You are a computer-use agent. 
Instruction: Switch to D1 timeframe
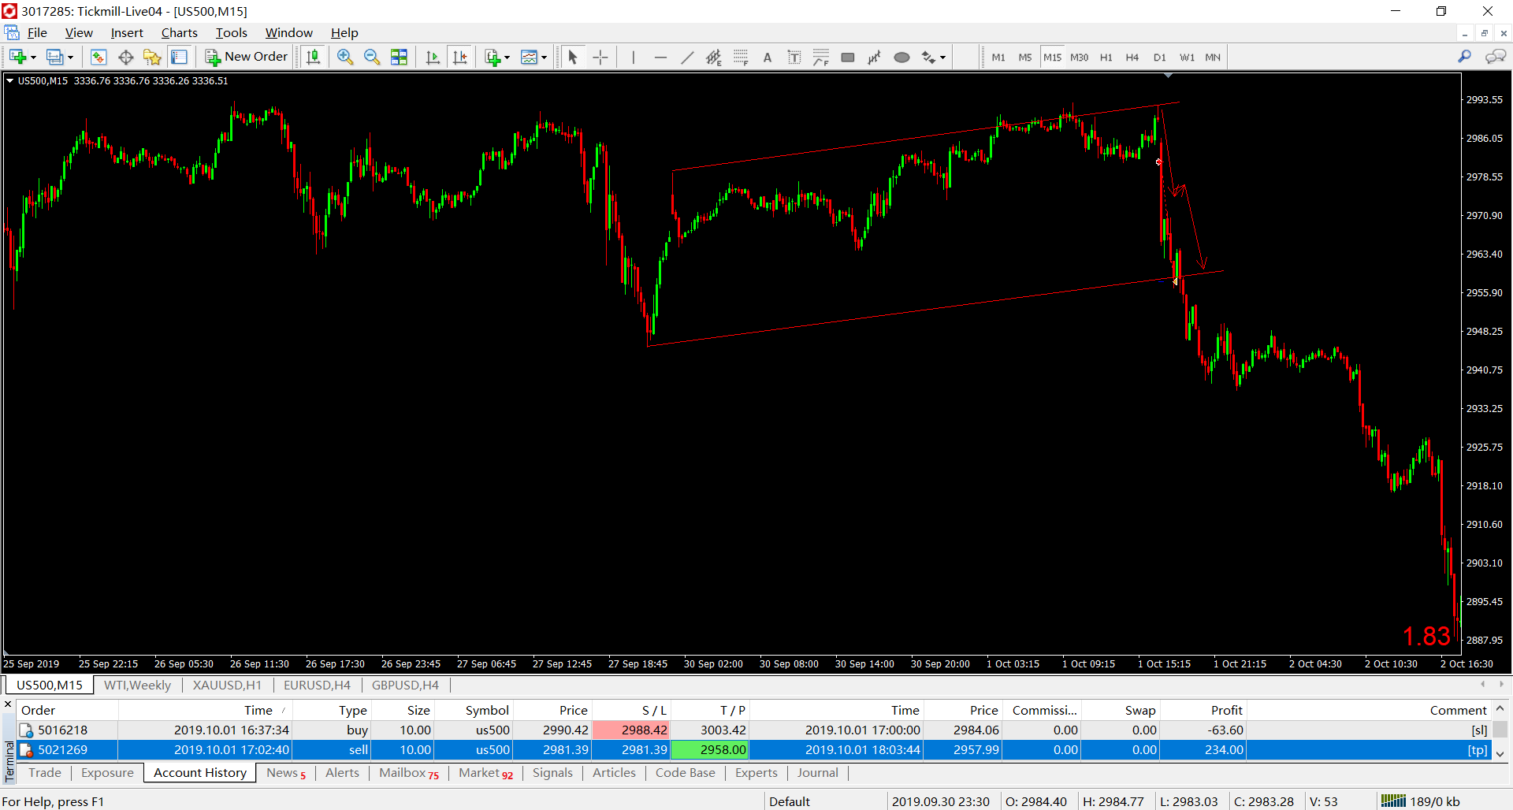(1159, 57)
